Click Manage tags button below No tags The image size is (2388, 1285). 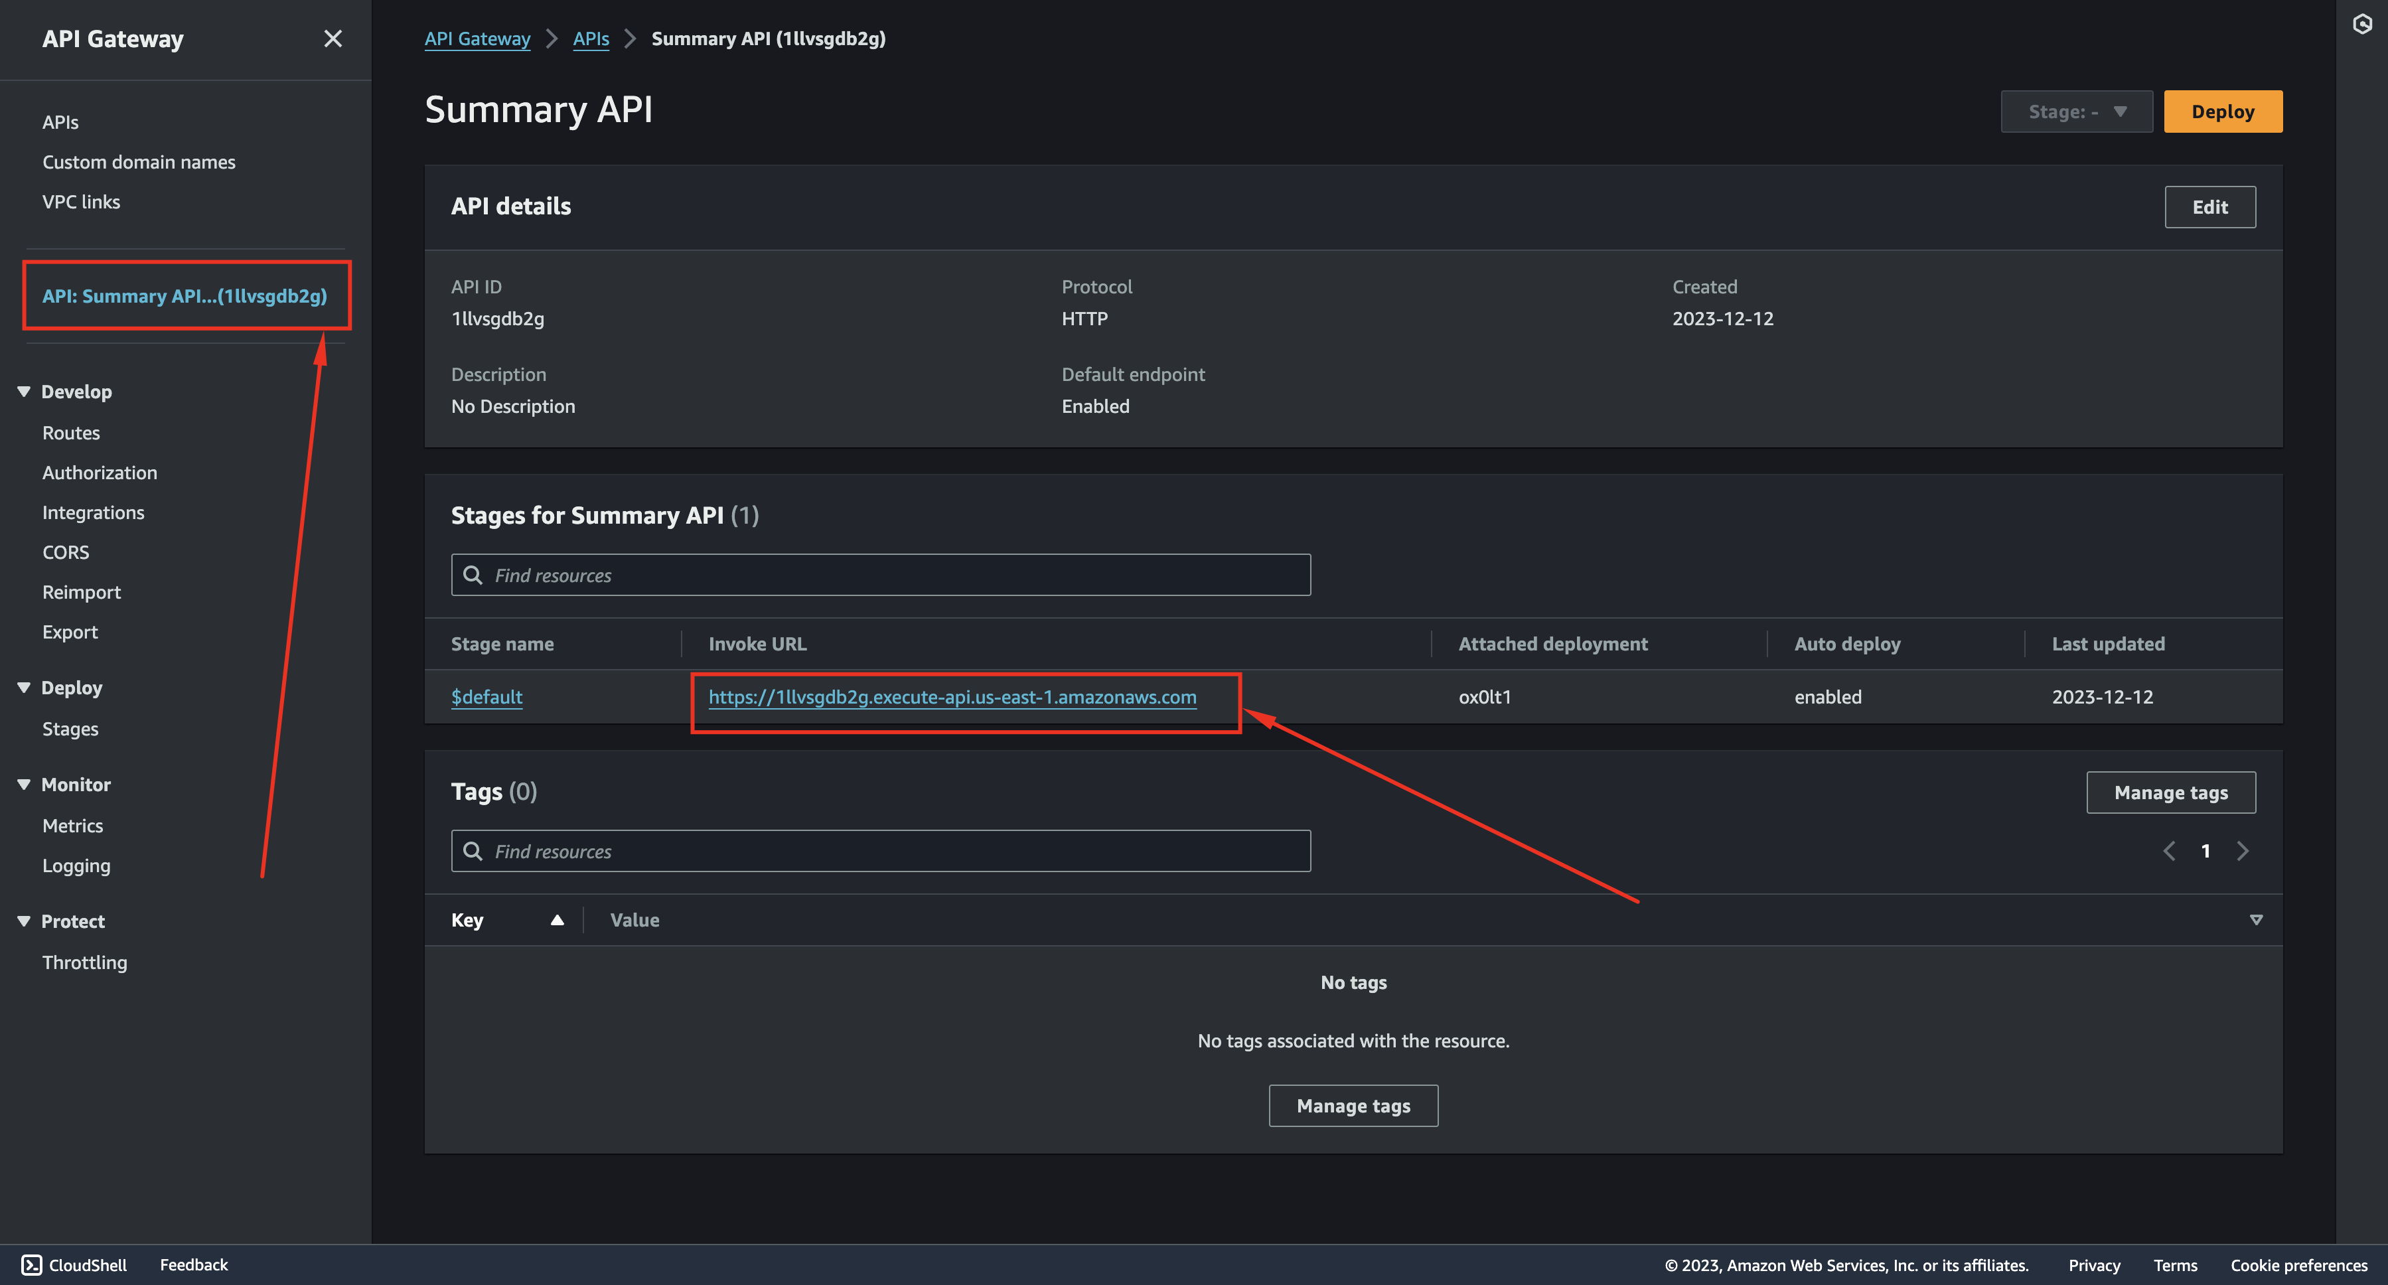(1353, 1105)
